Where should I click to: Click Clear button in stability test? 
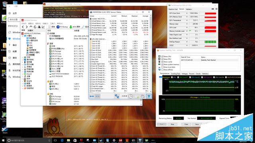coord(186,124)
